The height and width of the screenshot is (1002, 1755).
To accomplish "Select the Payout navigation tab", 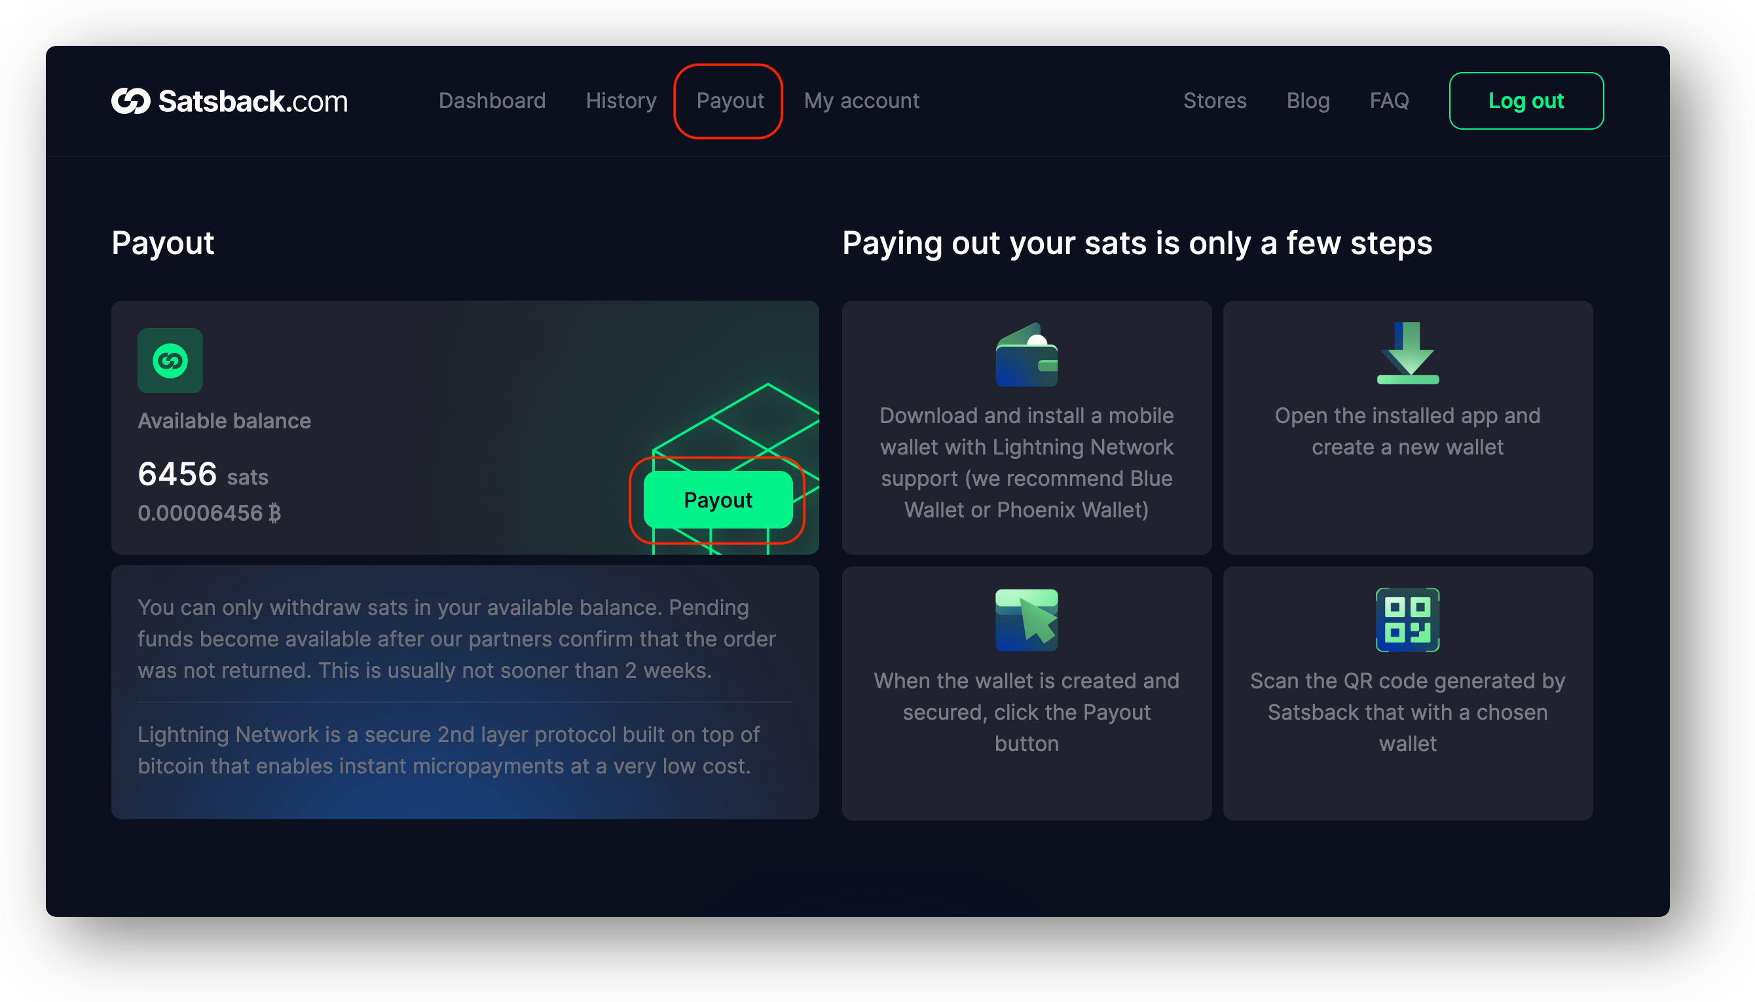I will pos(730,101).
